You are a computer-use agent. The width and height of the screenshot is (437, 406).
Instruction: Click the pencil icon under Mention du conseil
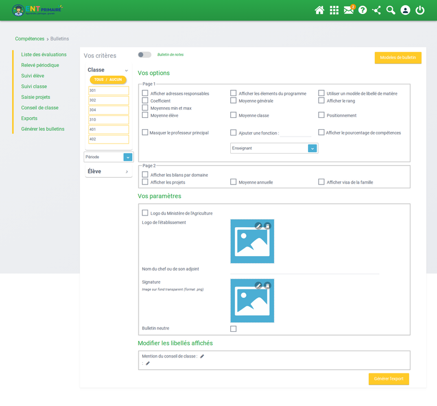[148, 363]
